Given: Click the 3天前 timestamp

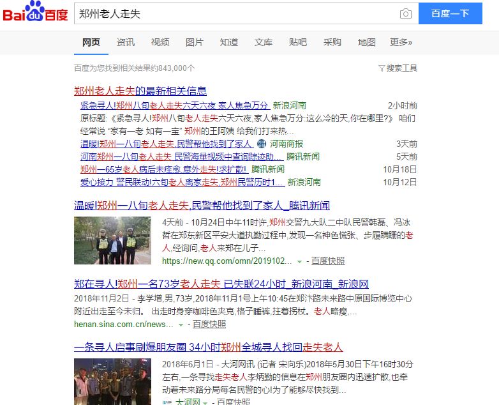Looking at the screenshot, I should coord(406,144).
